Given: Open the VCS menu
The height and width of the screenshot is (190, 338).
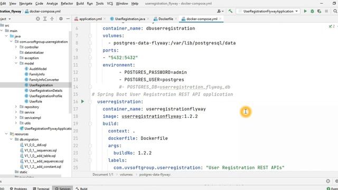Looking at the screenshot, I should coord(110,4).
